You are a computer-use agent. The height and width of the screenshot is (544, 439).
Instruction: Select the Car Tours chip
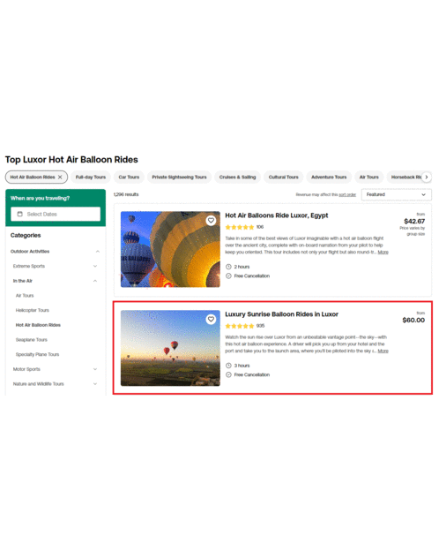coord(129,177)
